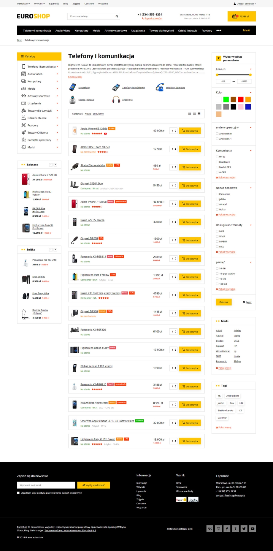Tick the personal data policy consent checkbox
Image resolution: width=273 pixels, height=551 pixels.
pyautogui.click(x=18, y=493)
